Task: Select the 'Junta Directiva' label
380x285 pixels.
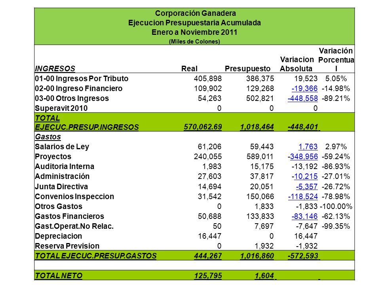Action: pyautogui.click(x=61, y=186)
